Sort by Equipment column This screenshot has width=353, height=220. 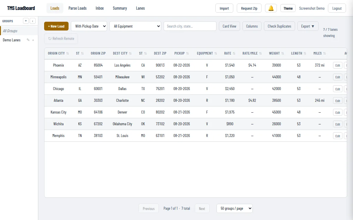pos(207,53)
